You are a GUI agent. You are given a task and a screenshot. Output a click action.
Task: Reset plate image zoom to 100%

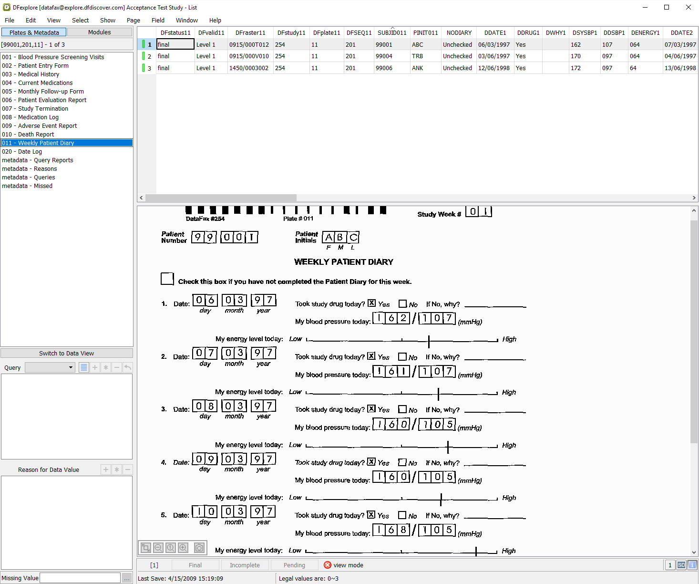click(x=171, y=548)
